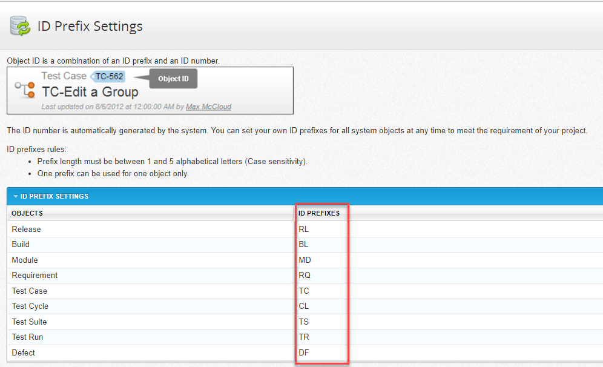
Task: Click the Objects column header
Action: [x=27, y=213]
